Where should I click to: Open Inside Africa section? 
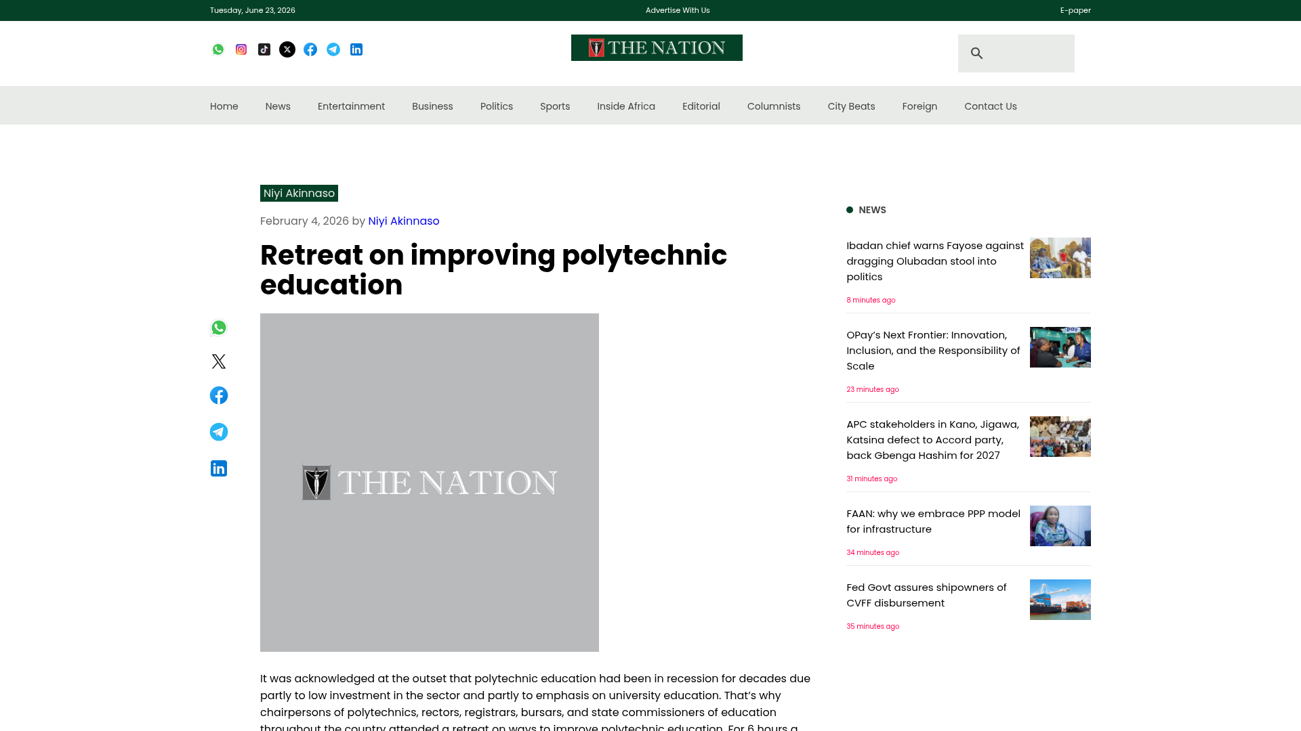click(626, 106)
